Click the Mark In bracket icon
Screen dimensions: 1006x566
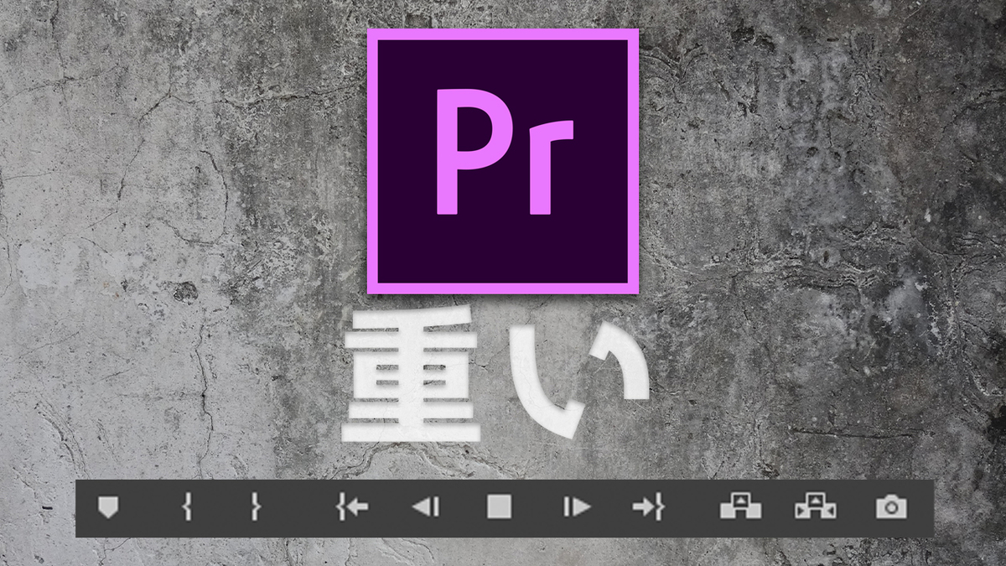coord(187,506)
